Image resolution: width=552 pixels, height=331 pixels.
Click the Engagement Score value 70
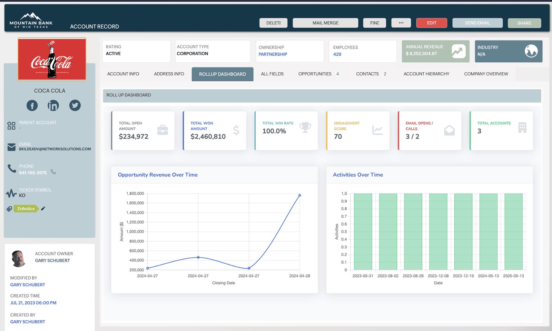click(x=338, y=136)
